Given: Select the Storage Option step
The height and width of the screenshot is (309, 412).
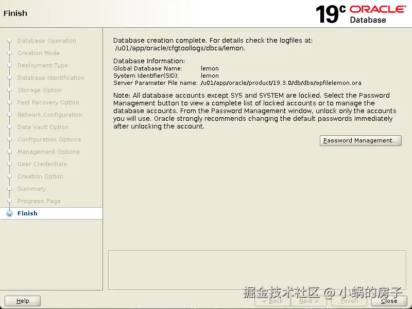Looking at the screenshot, I should pos(40,90).
